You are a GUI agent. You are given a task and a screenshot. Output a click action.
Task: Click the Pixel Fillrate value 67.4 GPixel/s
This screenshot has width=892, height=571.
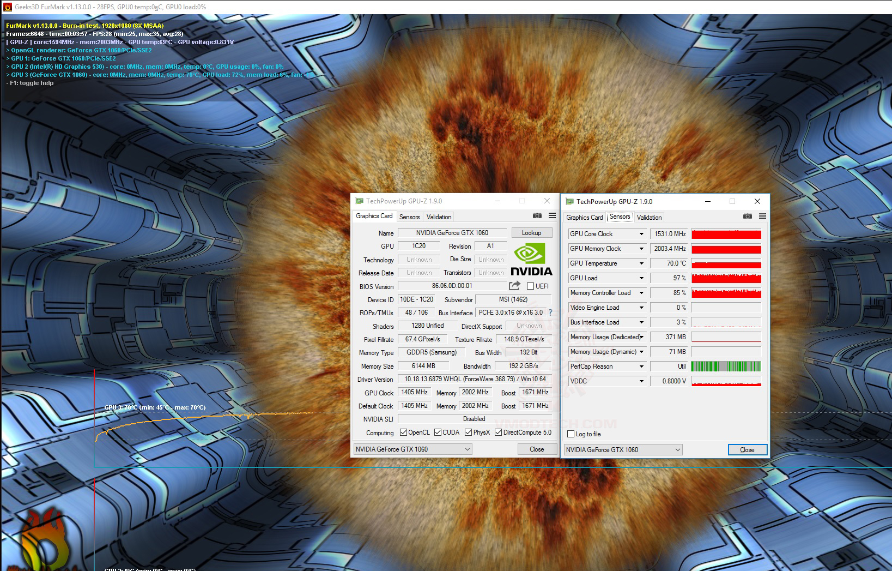(x=423, y=339)
